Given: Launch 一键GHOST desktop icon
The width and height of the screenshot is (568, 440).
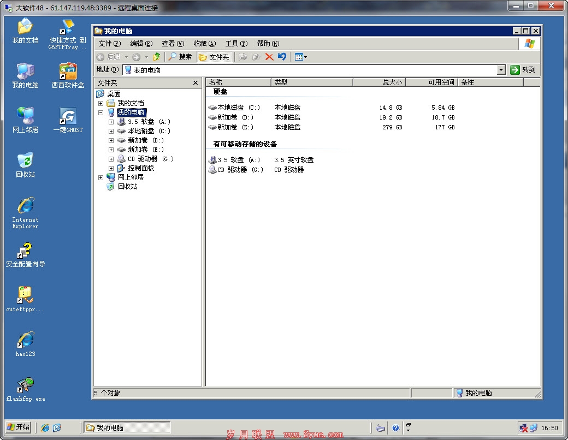Looking at the screenshot, I should (x=68, y=120).
